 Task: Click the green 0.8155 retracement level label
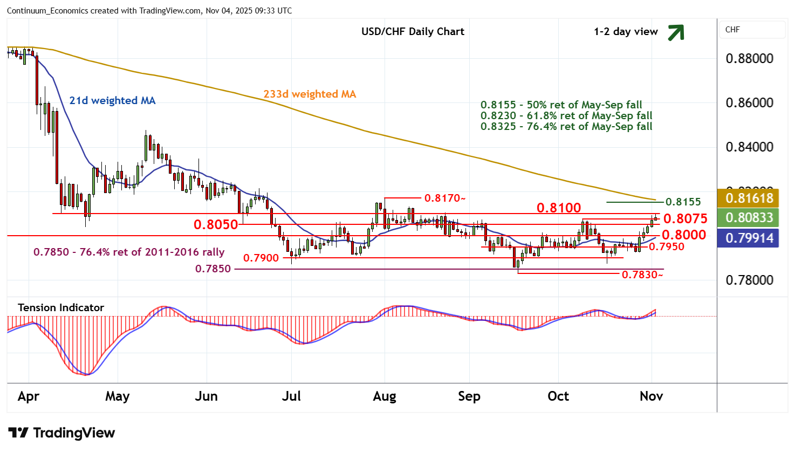coord(683,202)
